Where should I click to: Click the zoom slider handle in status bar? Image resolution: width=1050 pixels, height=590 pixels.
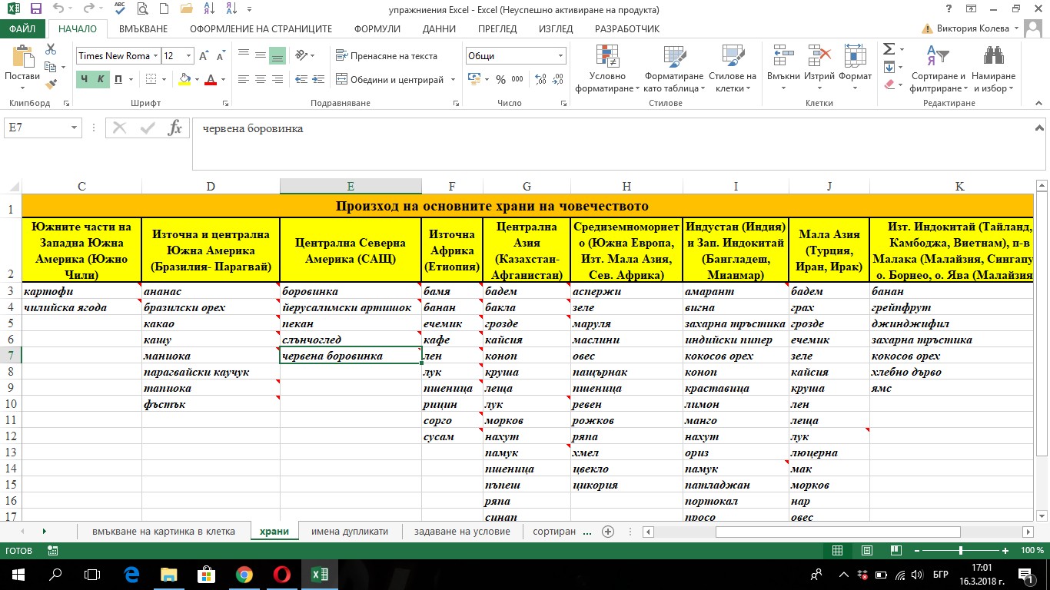[960, 551]
